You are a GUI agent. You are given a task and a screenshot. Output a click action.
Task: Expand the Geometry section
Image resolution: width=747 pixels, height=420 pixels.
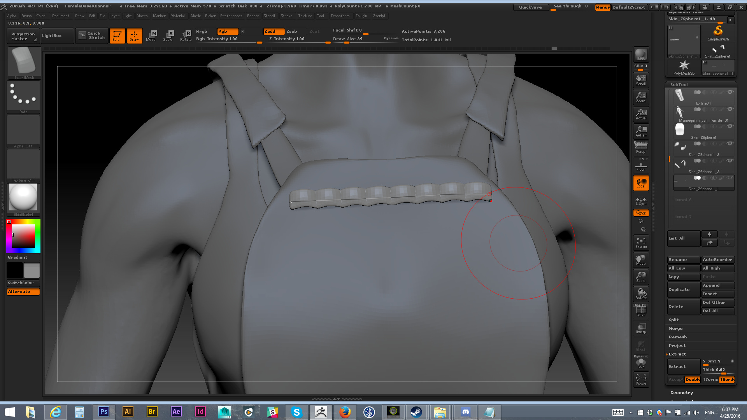[x=682, y=392]
